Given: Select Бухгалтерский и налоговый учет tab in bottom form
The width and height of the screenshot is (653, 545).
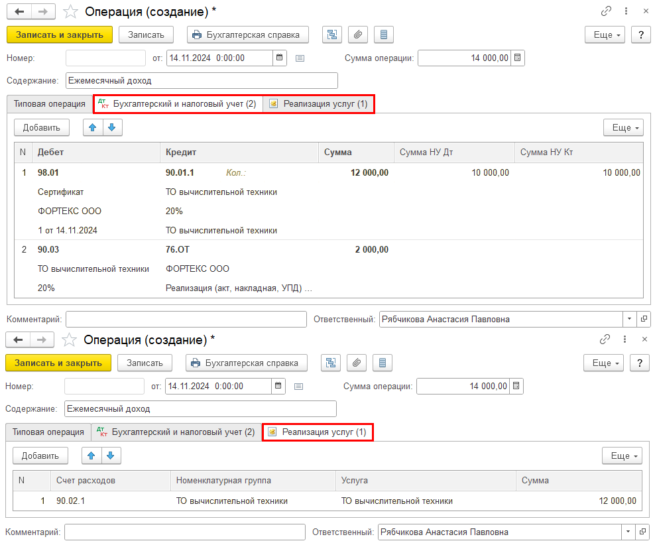Looking at the screenshot, I should (176, 432).
